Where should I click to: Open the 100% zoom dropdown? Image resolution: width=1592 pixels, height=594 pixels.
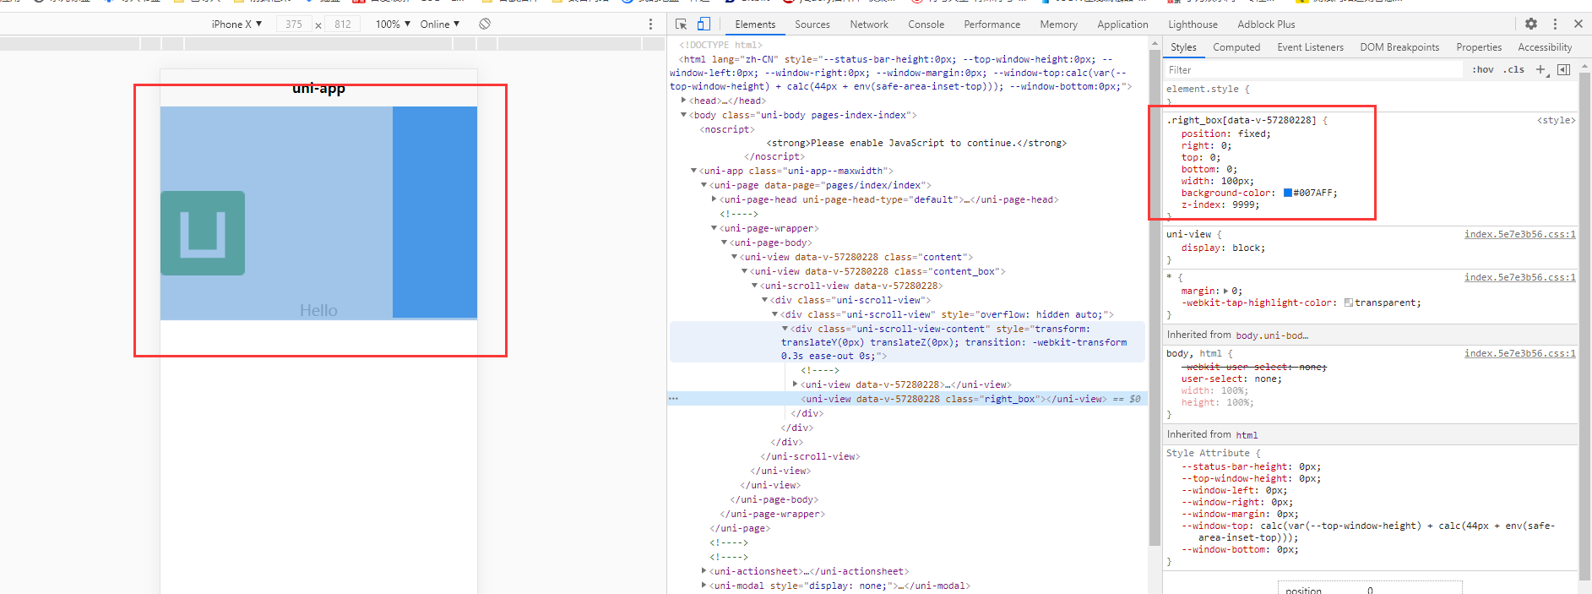(393, 25)
